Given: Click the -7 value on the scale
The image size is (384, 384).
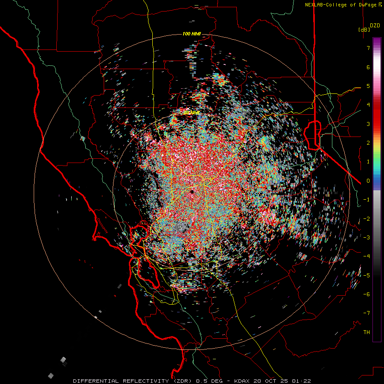Looking at the screenshot, I should pyautogui.click(x=367, y=313).
